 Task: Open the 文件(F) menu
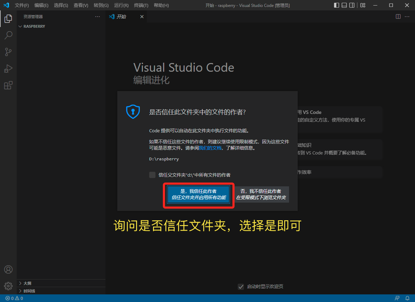pos(22,5)
